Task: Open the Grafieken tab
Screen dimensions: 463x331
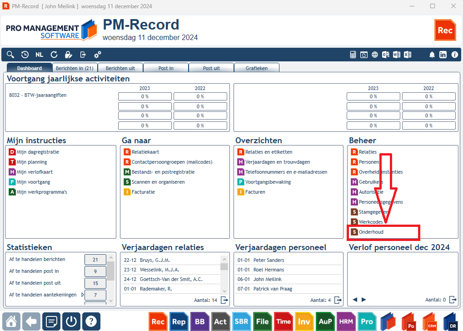Action: pos(257,68)
